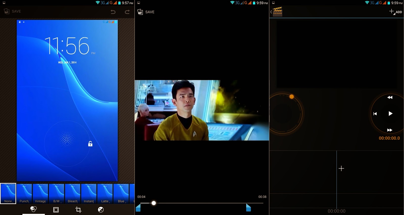Redo the photo edit
This screenshot has height=215, width=404.
(x=127, y=12)
